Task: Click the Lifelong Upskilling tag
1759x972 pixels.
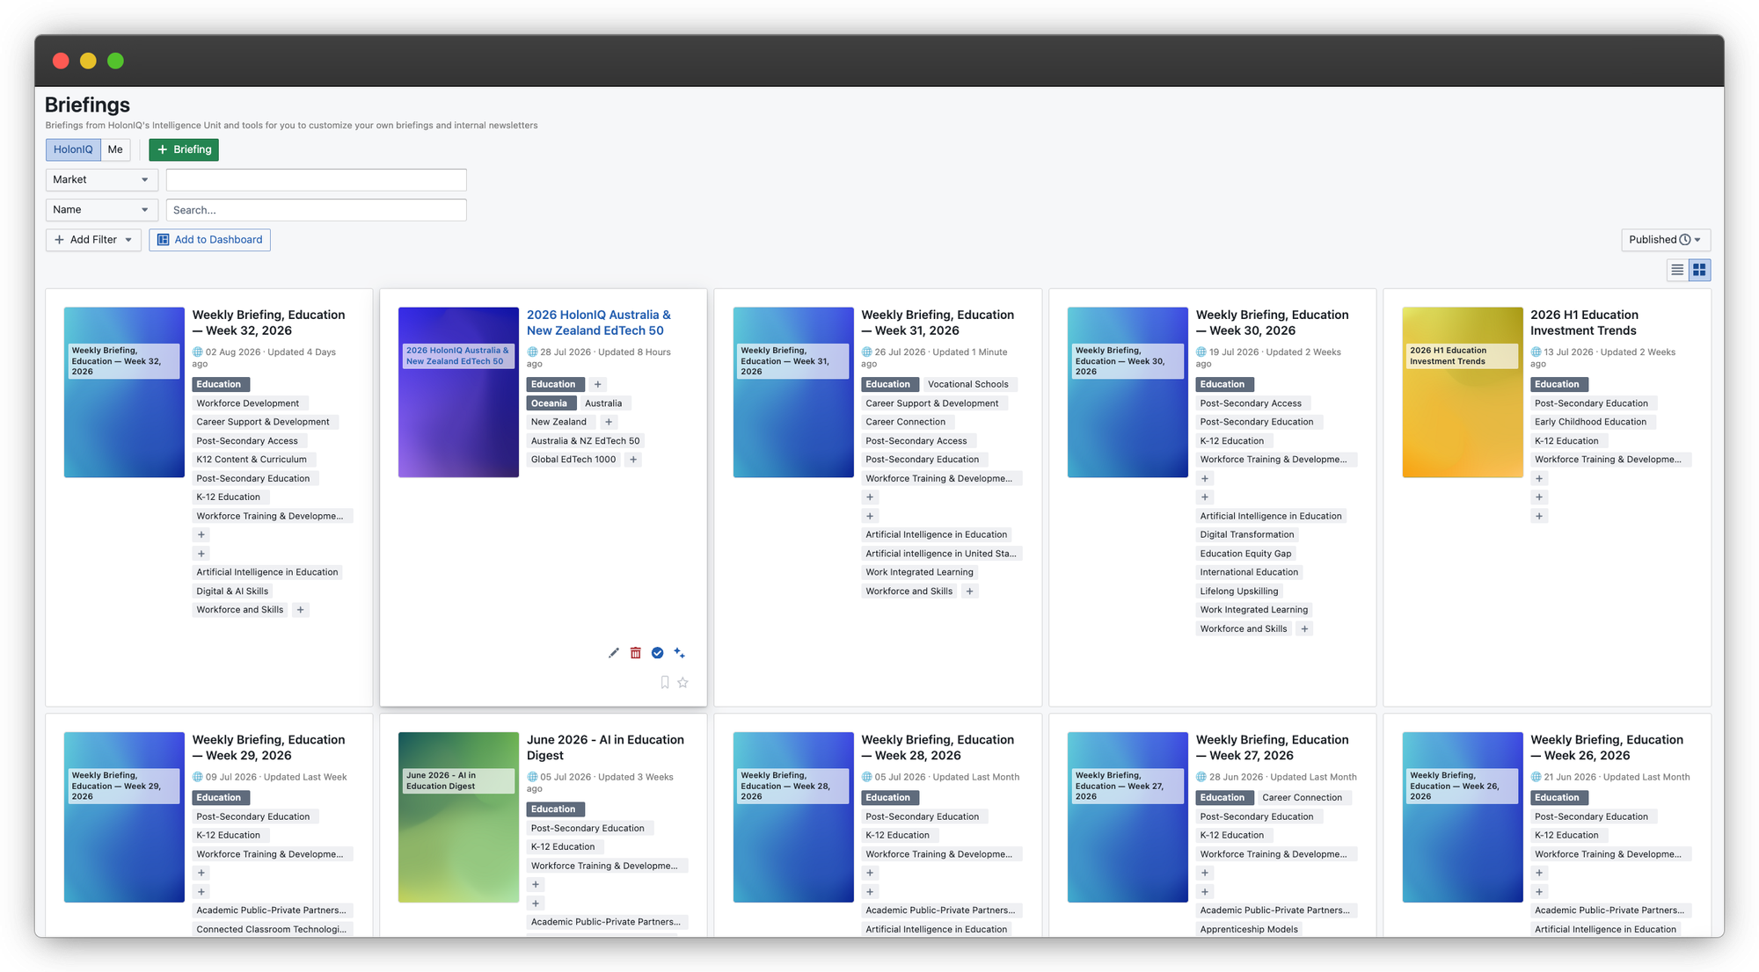Action: point(1239,591)
